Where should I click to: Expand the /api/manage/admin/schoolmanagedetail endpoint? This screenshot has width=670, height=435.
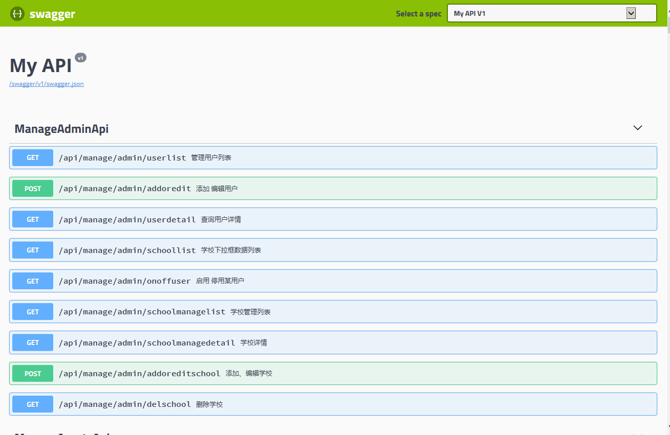[x=333, y=342]
